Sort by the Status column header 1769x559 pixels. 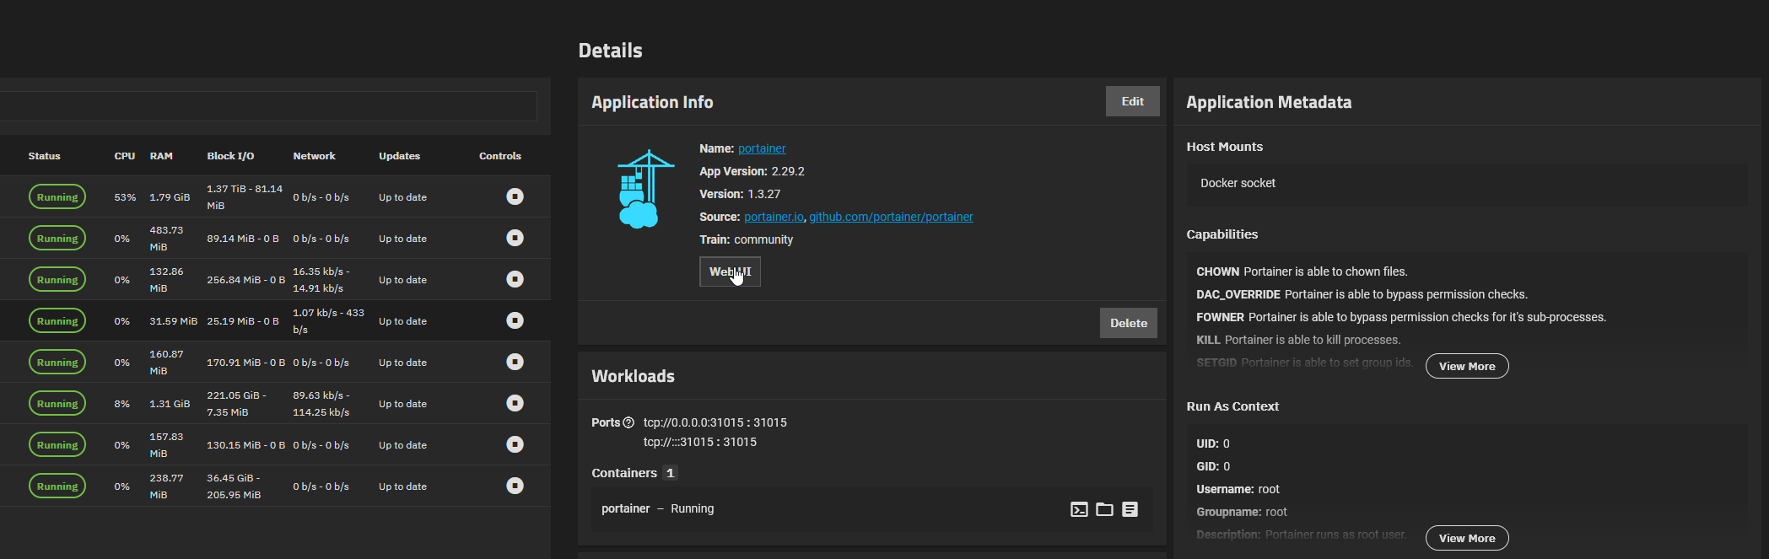[x=44, y=156]
